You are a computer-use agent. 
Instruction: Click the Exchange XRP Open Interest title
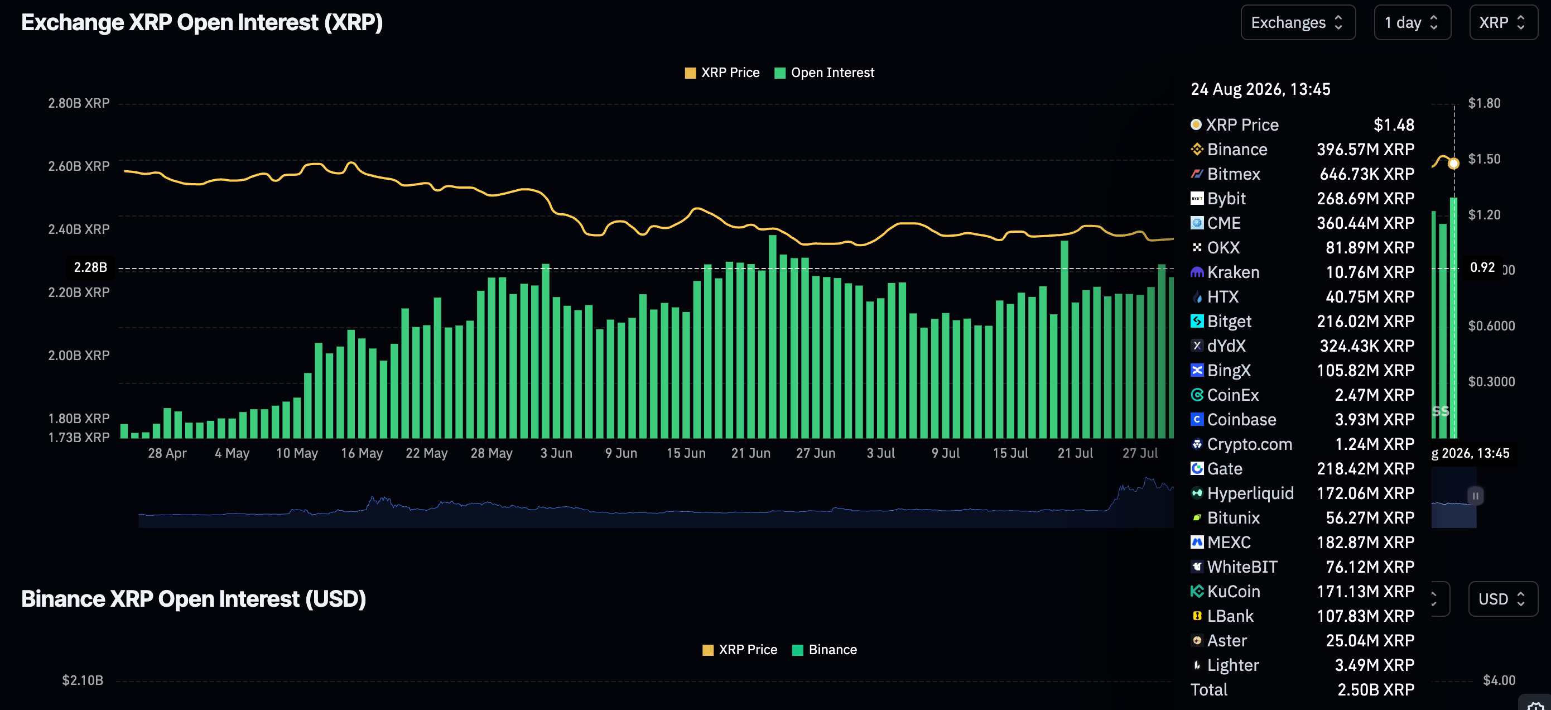203,23
